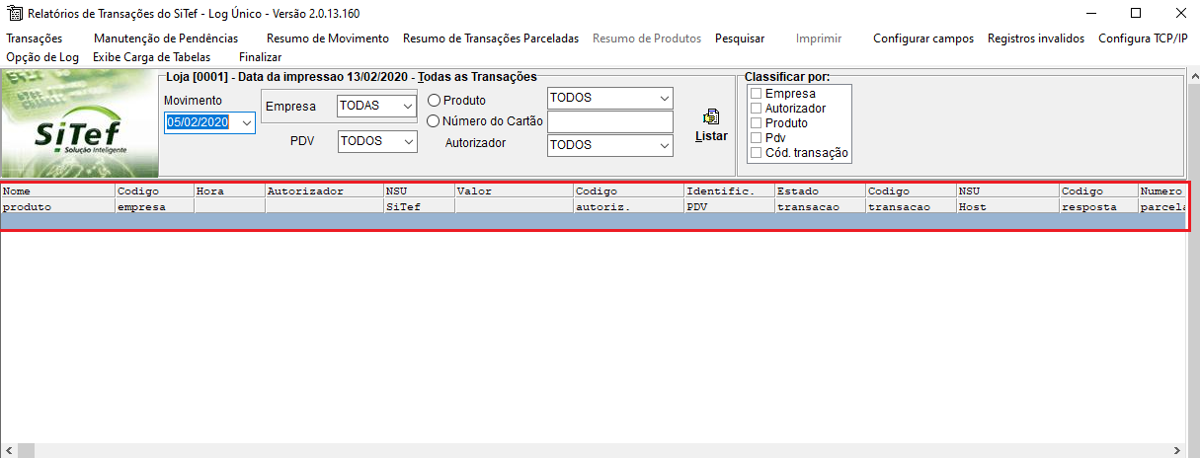Click the Nome produto column header

coord(58,199)
